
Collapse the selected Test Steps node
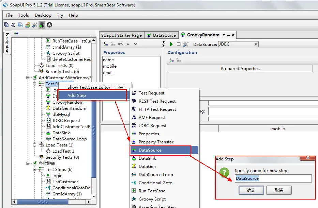pyautogui.click(x=35, y=84)
